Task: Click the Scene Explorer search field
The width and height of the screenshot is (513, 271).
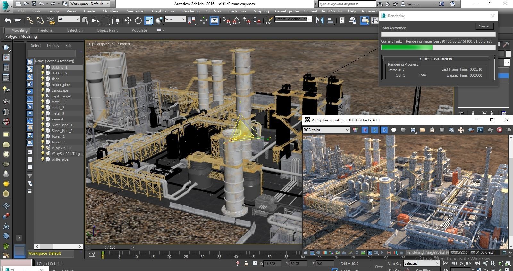Action: click(52, 53)
